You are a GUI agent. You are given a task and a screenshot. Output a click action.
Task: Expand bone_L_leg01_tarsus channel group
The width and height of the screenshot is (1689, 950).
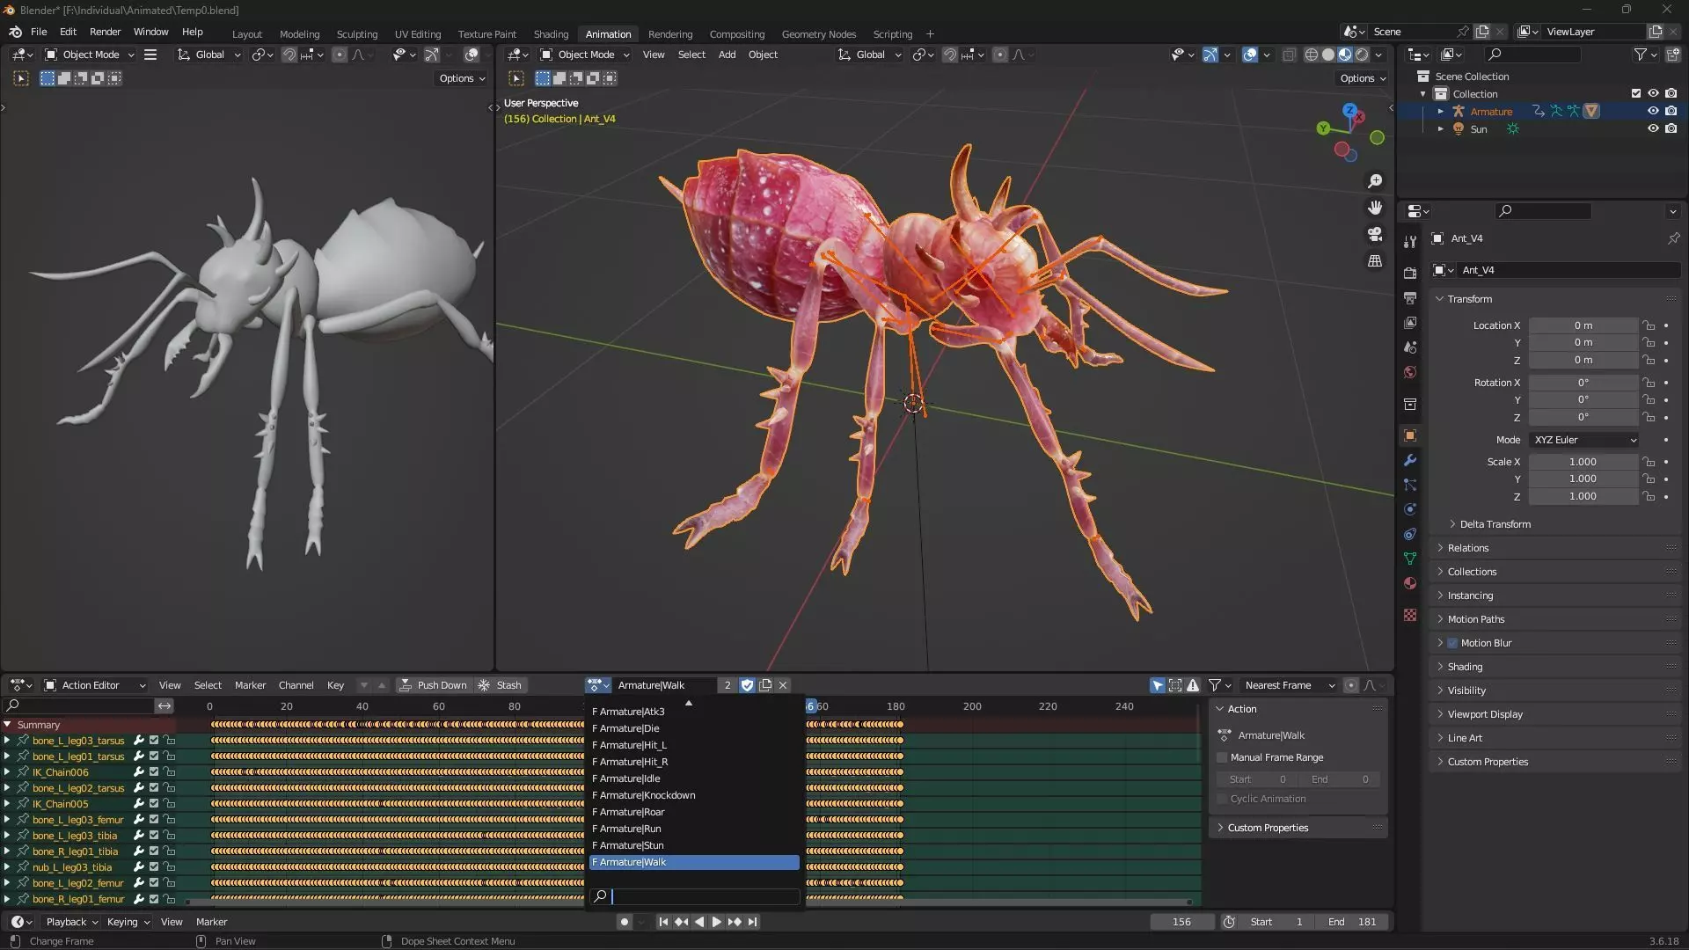(x=7, y=756)
